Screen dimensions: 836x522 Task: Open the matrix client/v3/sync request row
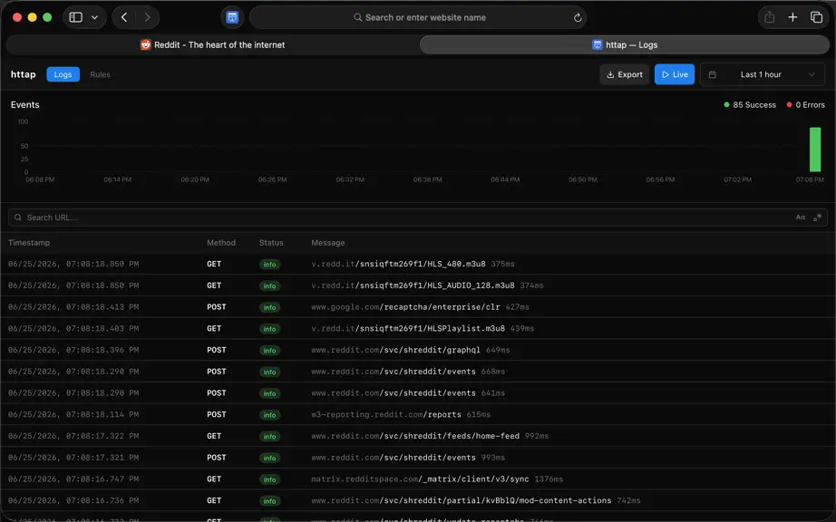[418, 478]
